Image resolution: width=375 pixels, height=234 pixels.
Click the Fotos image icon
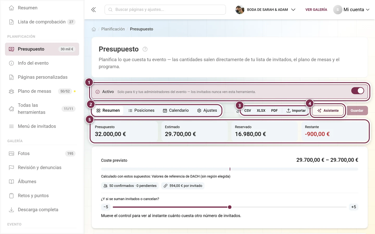11,154
